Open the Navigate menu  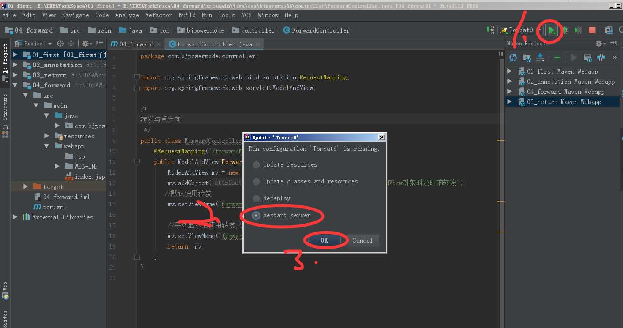click(x=75, y=15)
